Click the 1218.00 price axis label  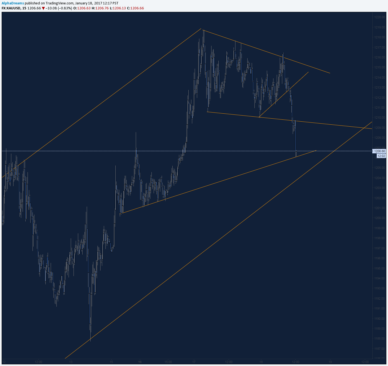click(x=380, y=37)
